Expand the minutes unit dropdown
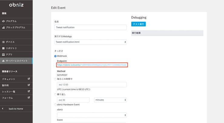Screen dimensions: 224x123 110,100
